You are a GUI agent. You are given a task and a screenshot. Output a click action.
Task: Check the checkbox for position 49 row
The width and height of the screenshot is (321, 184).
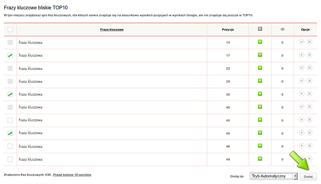click(10, 159)
